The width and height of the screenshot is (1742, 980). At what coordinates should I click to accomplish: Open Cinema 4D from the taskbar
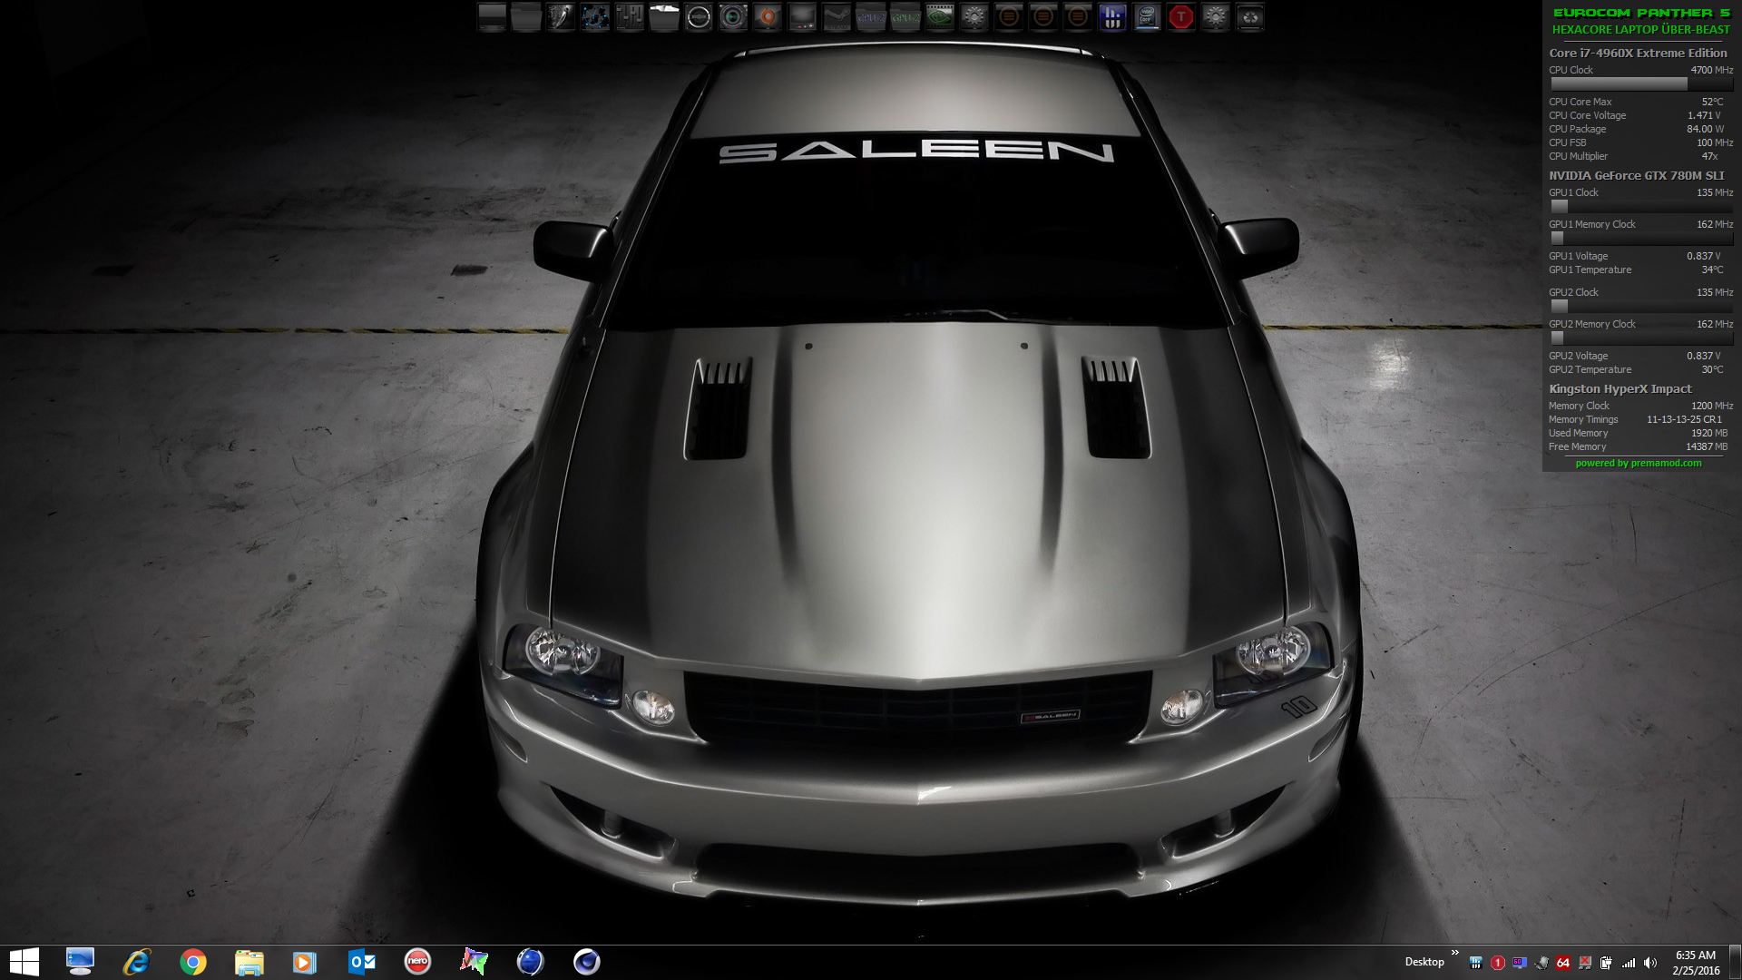tap(586, 962)
